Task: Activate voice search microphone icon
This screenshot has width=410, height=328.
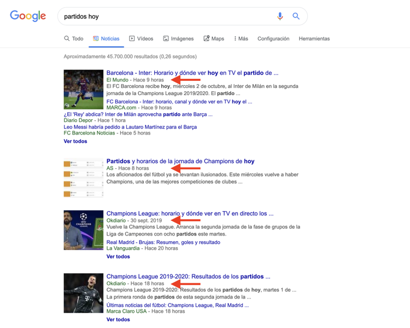Action: 280,16
